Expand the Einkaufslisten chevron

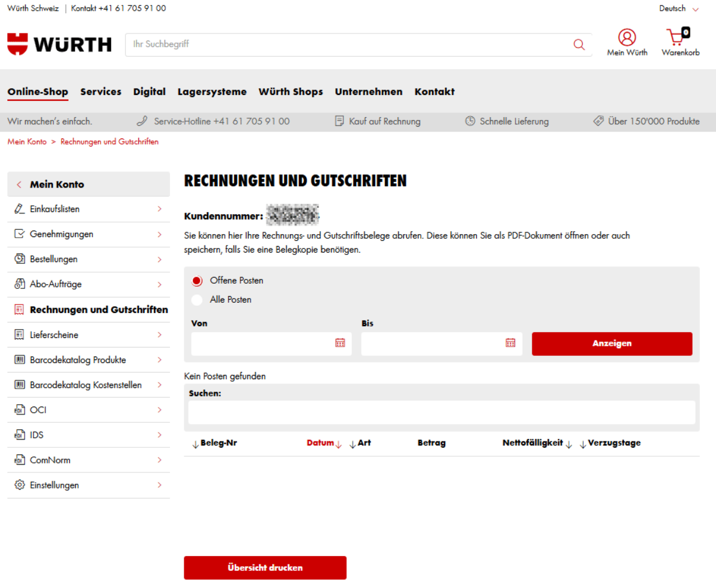pyautogui.click(x=159, y=209)
